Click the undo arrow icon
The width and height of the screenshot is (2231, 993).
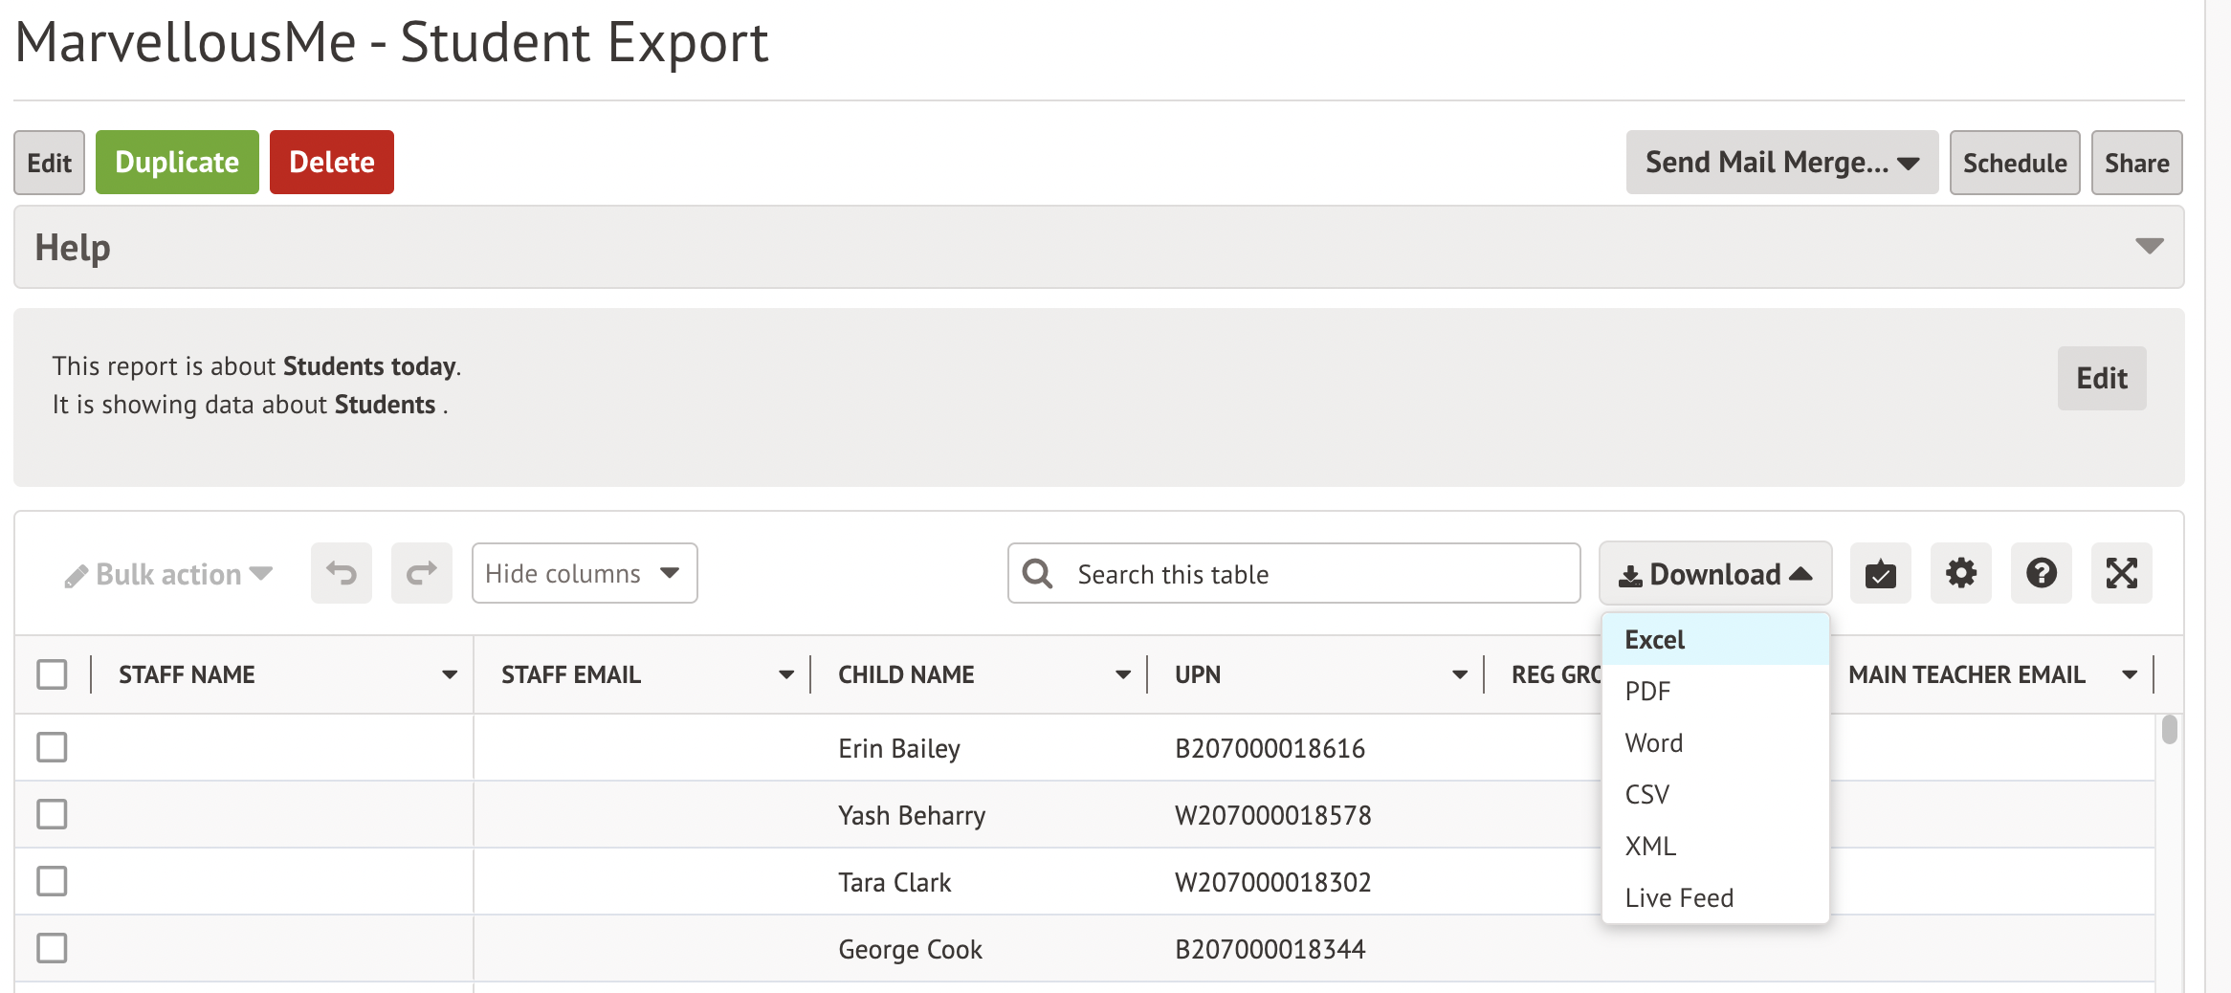coord(341,573)
